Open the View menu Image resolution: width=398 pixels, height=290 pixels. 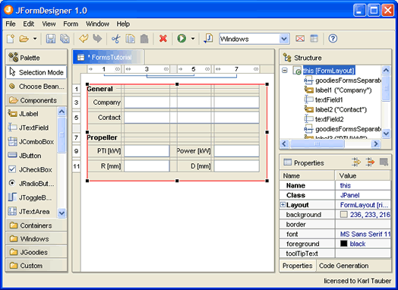tap(49, 24)
